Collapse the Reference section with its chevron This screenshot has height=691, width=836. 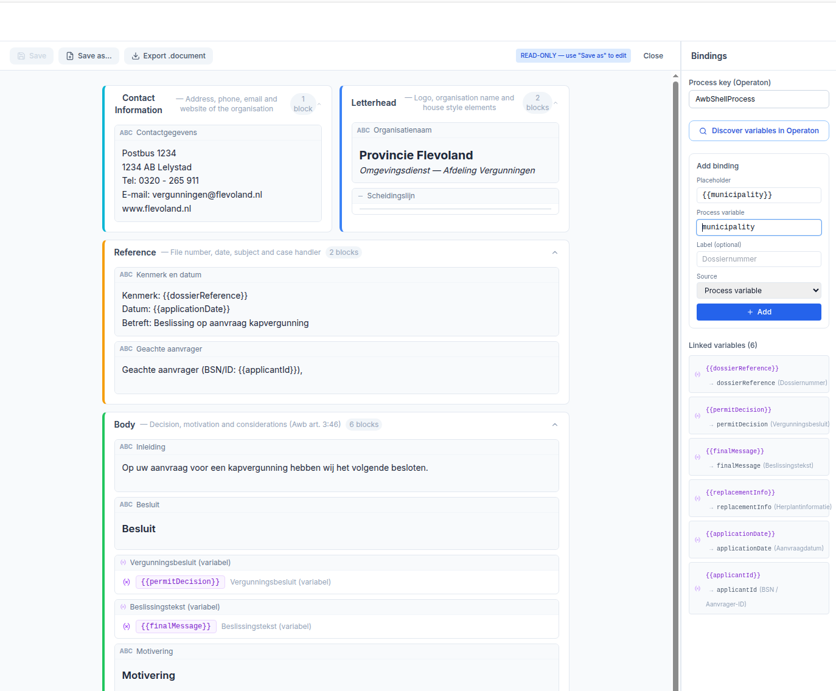click(x=554, y=252)
